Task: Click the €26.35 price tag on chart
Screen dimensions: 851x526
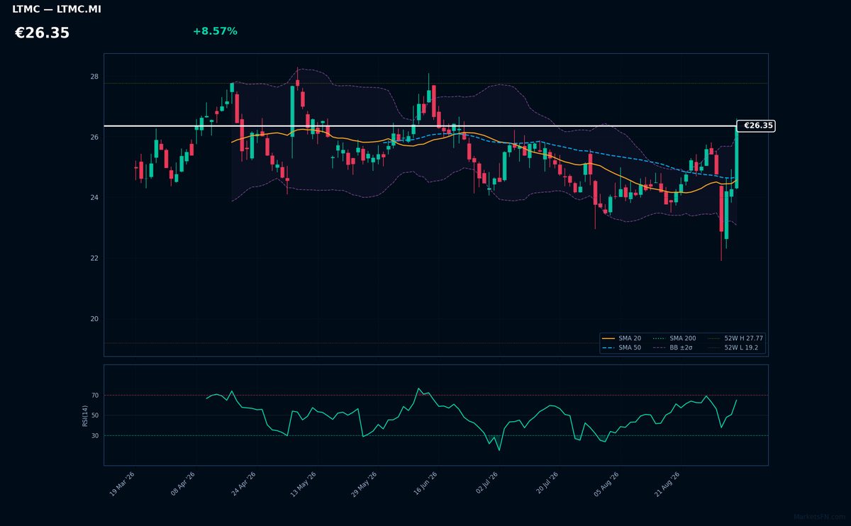Action: pos(757,125)
